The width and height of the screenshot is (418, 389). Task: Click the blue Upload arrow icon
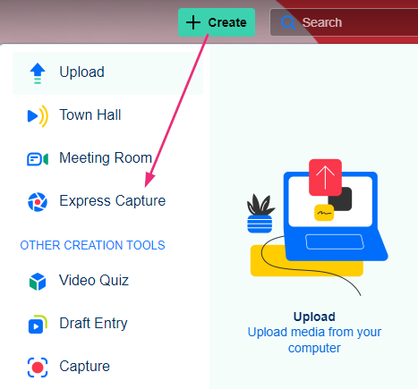click(x=38, y=73)
